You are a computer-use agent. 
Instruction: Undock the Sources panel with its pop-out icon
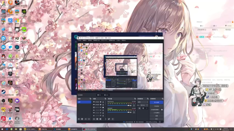tap(105, 99)
